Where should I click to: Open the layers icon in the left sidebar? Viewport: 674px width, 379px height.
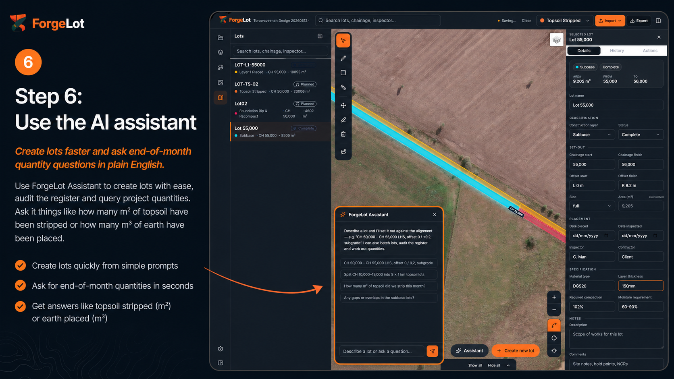point(221,52)
